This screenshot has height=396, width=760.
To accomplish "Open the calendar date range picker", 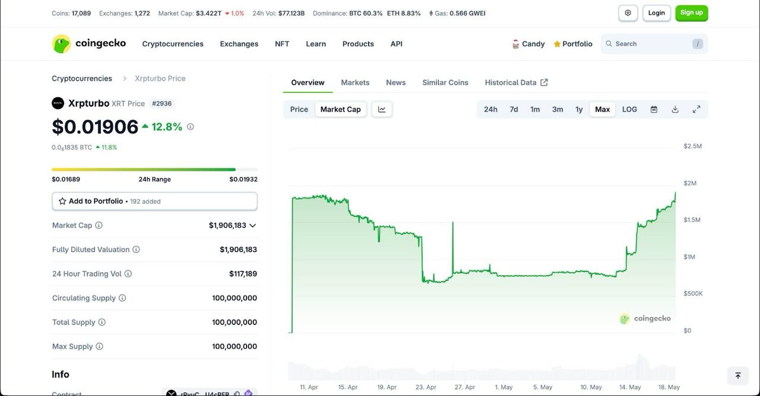I will 653,109.
